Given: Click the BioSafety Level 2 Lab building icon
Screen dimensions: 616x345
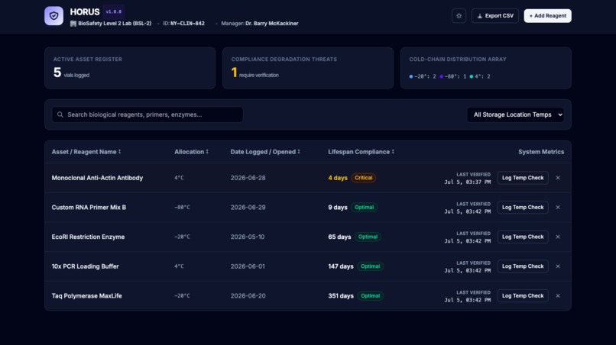Looking at the screenshot, I should point(73,24).
